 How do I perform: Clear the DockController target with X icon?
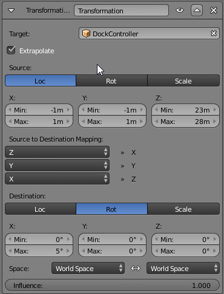tap(214, 33)
